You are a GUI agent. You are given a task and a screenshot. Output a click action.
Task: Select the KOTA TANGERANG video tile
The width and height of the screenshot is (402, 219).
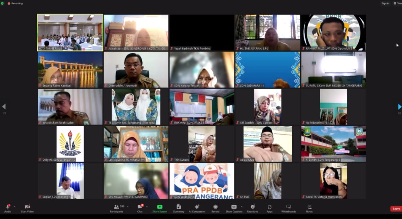click(70, 32)
